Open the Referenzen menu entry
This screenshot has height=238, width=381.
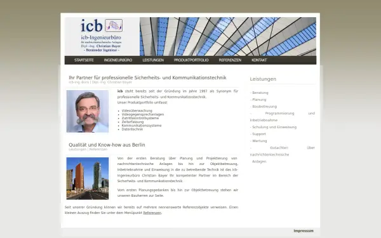[230, 60]
